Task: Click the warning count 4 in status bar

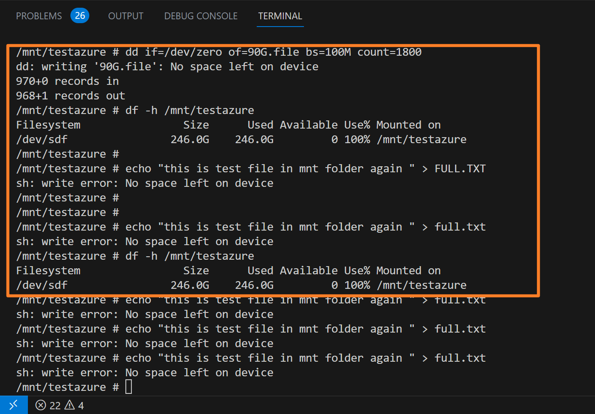Action: pos(81,405)
